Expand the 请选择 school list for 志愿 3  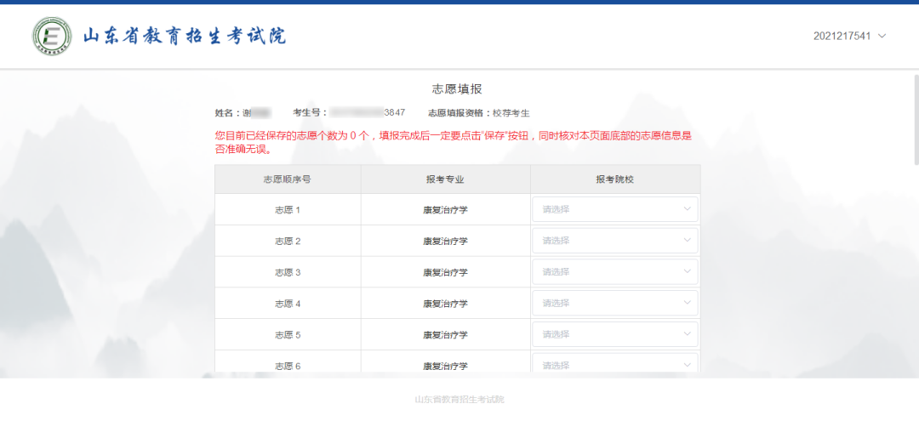tap(615, 272)
